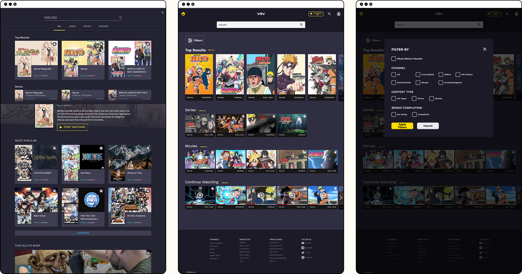
Task: Check the VRV Select channel checkbox
Action: (458, 74)
